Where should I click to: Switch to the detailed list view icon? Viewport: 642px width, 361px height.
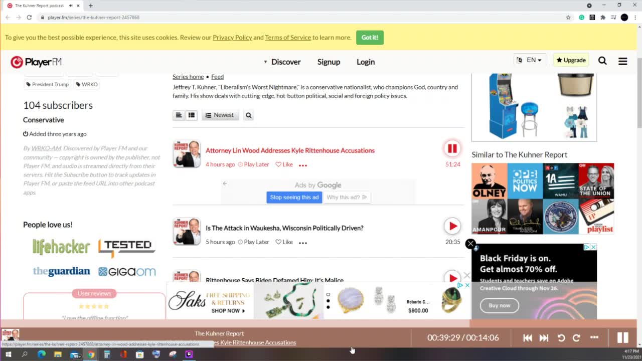click(x=192, y=115)
